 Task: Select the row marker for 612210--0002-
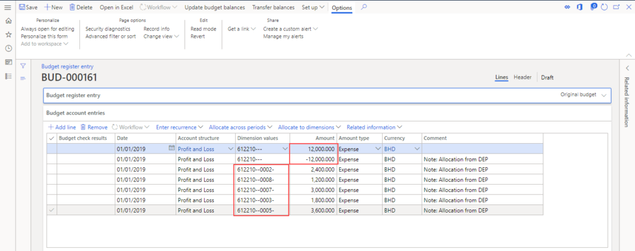[51, 169]
